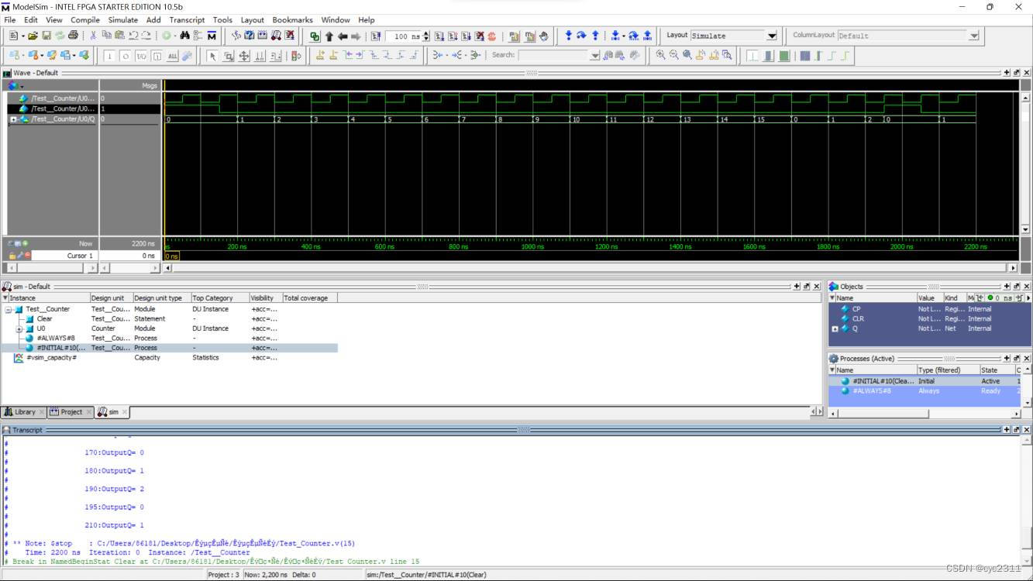The width and height of the screenshot is (1033, 581).
Task: Toggle the 1 wave format button
Action: click(109, 56)
